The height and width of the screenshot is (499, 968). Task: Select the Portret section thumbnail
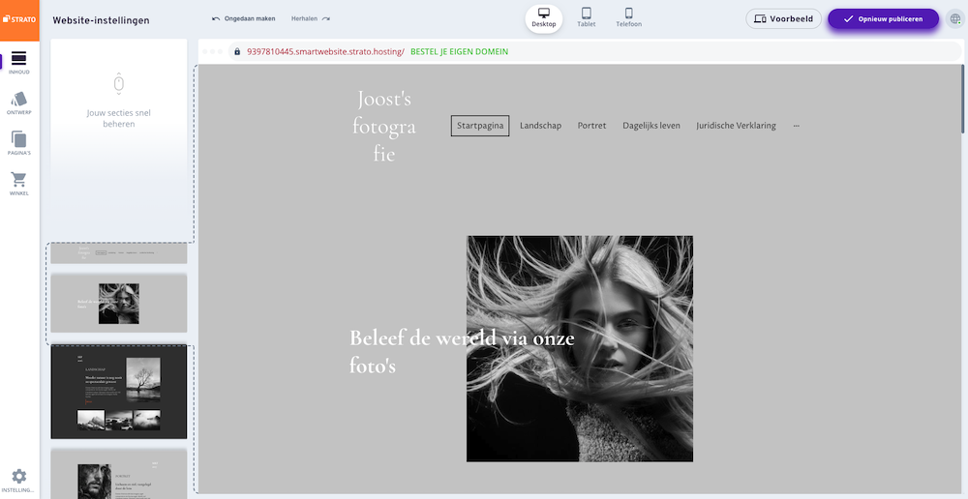point(118,474)
